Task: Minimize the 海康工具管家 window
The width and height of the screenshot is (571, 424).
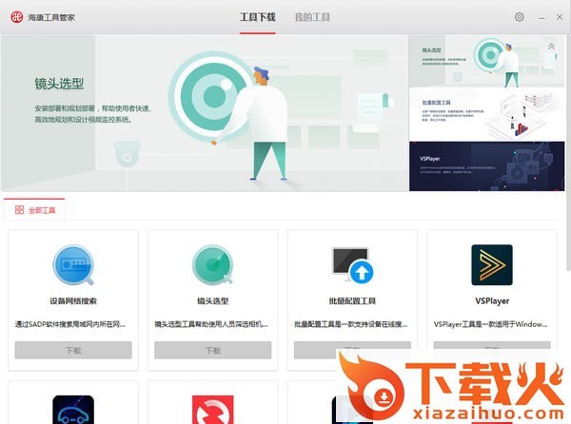Action: (x=541, y=17)
